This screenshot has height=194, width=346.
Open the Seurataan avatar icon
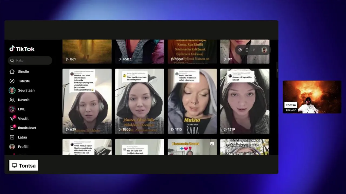click(x=12, y=90)
